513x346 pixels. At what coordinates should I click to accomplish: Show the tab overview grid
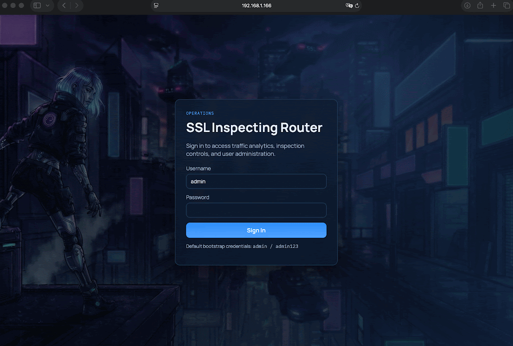click(x=506, y=5)
